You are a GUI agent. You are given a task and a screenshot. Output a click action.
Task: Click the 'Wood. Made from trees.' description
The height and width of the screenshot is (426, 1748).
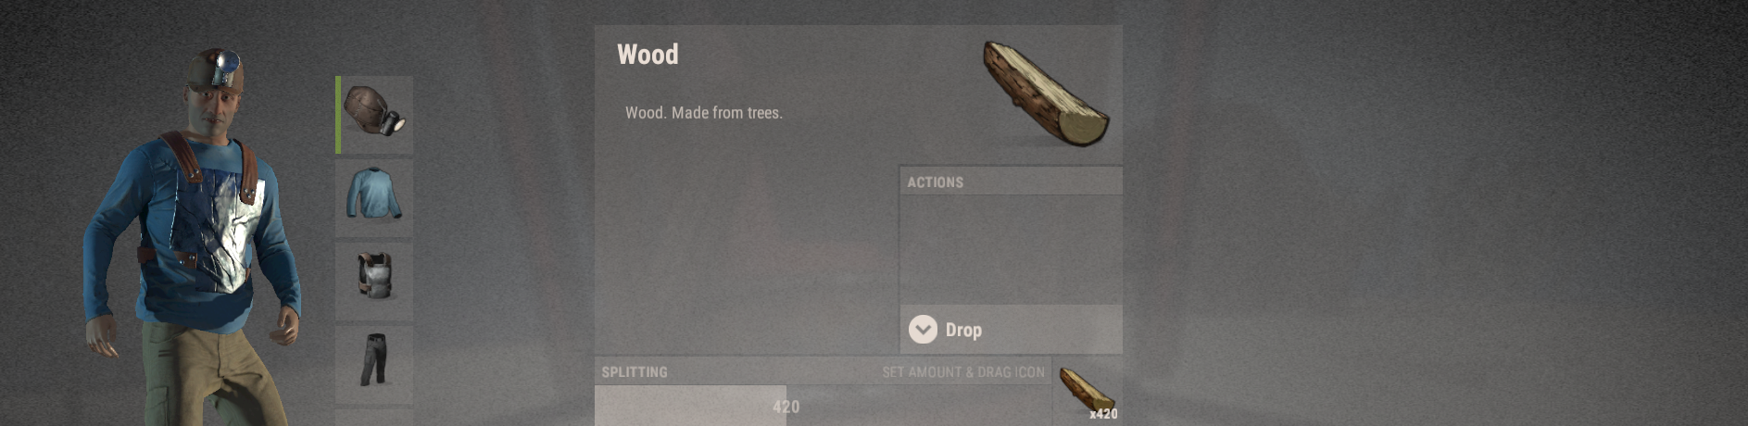click(x=704, y=113)
